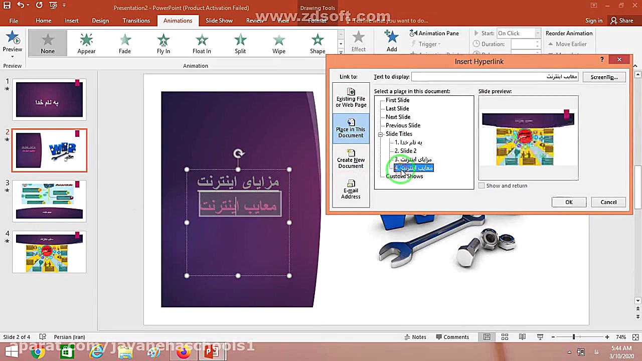Choose Place in This Document link type

tap(351, 128)
